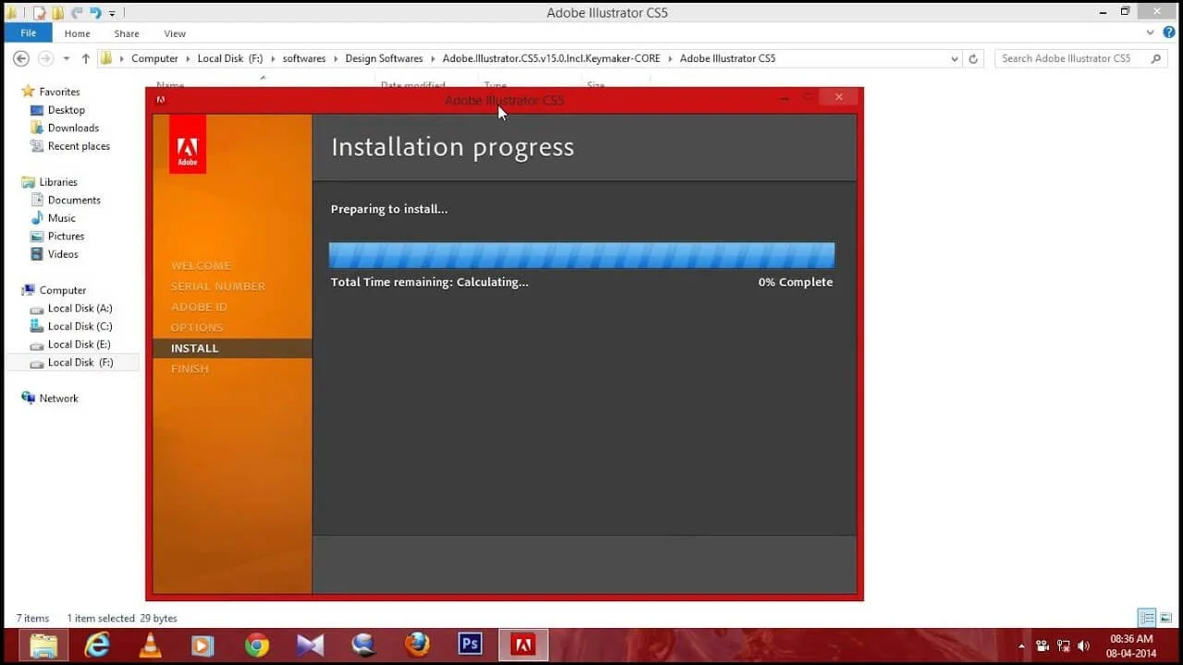Click softwares in the address bar path
Viewport: 1183px width, 665px height.
[x=304, y=58]
